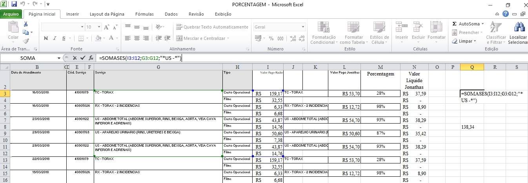This screenshot has height=183, width=528.
Task: Toggle Quebrar Texto Automaticamente
Action: point(212,27)
